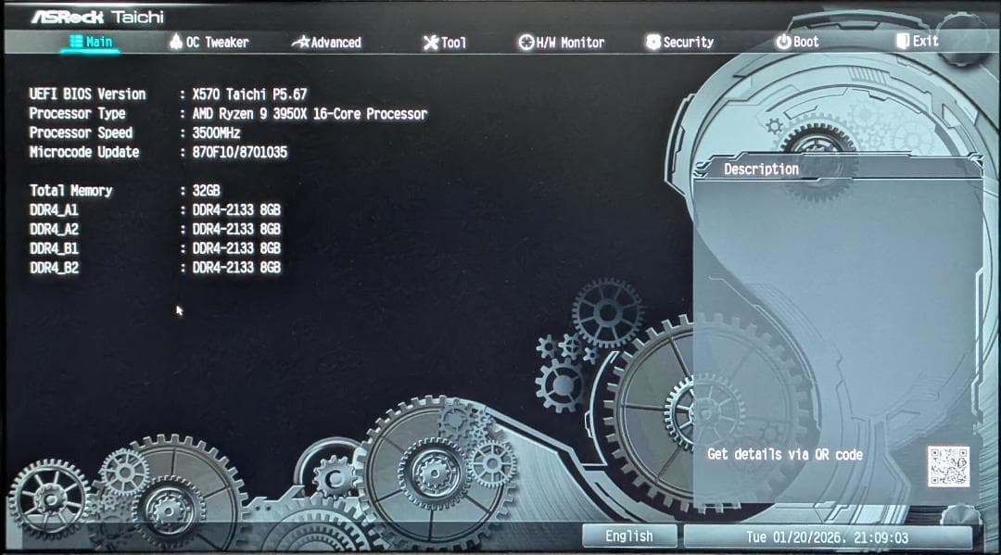Viewport: 1001px width, 555px height.
Task: Click the Tool wrench icon
Action: point(431,43)
